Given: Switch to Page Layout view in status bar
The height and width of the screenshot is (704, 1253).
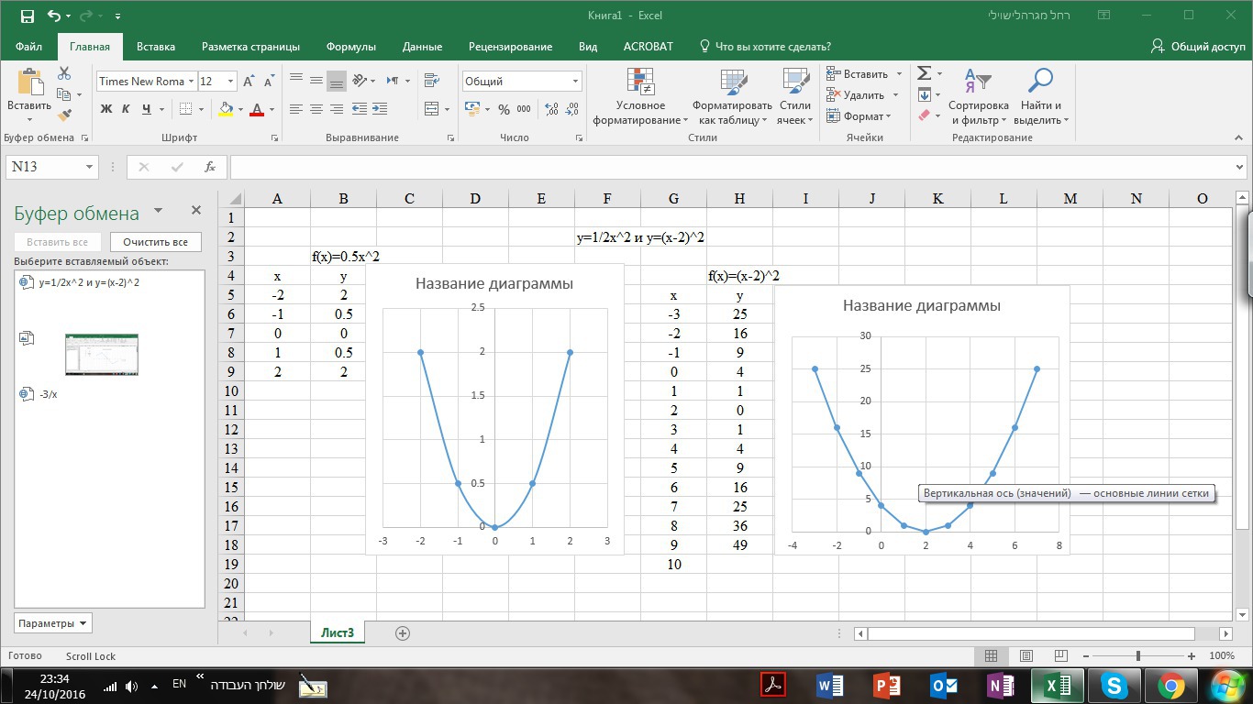Looking at the screenshot, I should point(1026,656).
